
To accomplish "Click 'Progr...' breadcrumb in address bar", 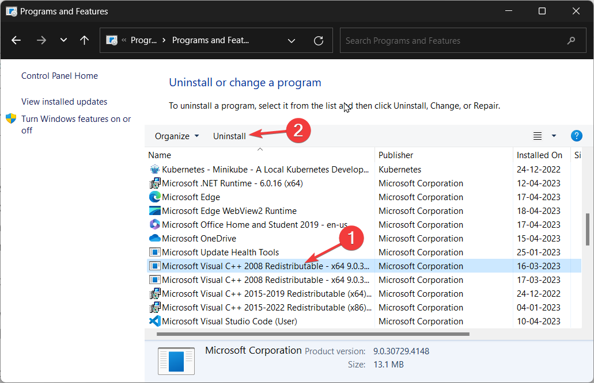I will (143, 40).
